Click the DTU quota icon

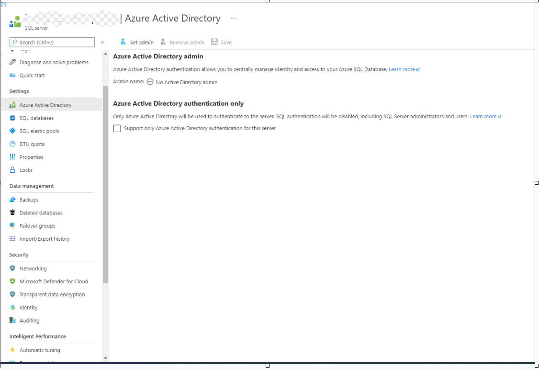coord(12,144)
